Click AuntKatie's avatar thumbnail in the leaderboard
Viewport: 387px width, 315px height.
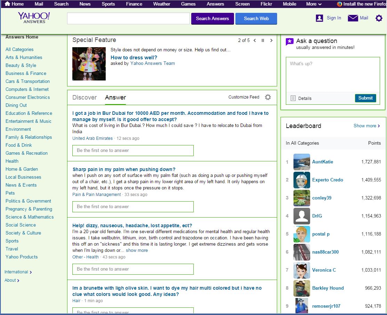301,162
